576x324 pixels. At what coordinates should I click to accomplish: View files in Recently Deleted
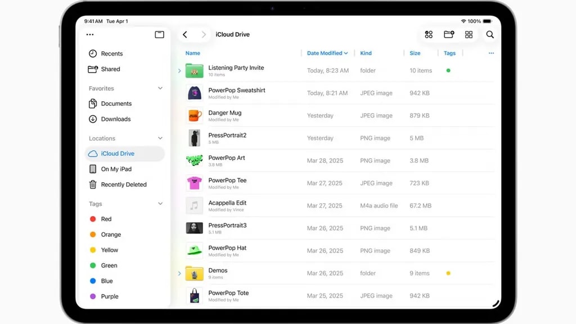[125, 184]
